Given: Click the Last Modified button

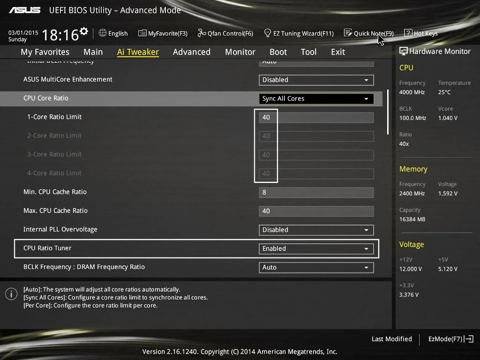Looking at the screenshot, I should (x=391, y=339).
